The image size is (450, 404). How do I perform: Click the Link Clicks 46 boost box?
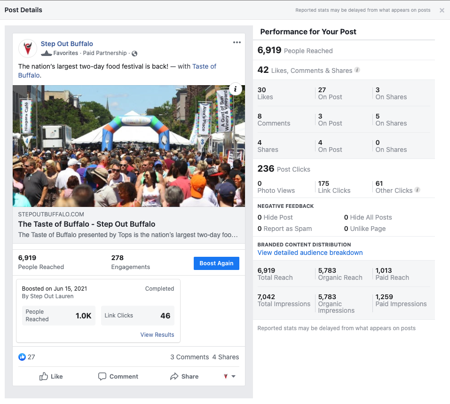138,316
